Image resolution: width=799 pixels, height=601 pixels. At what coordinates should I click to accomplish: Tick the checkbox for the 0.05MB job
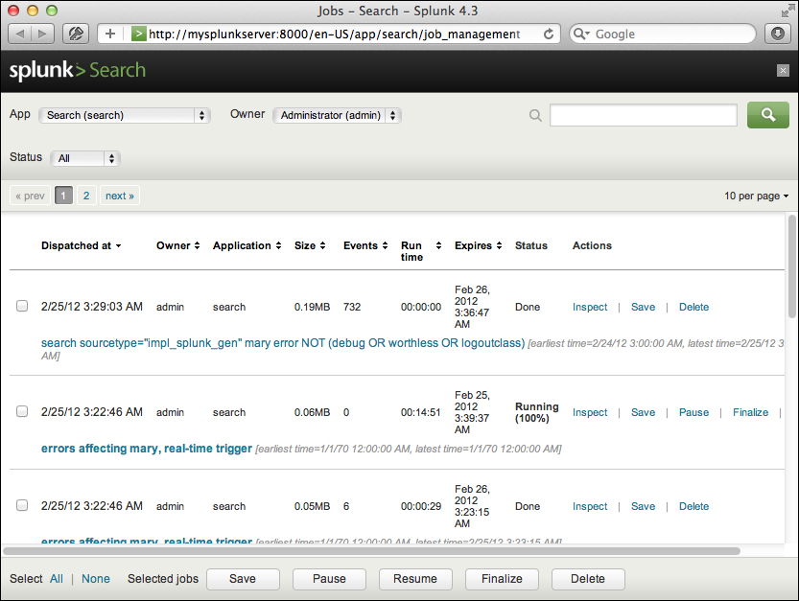click(22, 505)
